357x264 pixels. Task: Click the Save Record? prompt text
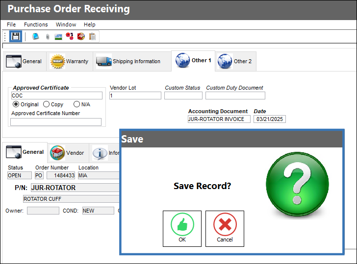202,186
